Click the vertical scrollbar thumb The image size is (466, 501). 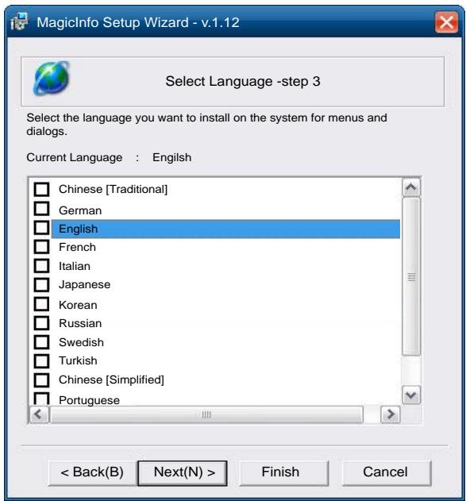click(411, 276)
